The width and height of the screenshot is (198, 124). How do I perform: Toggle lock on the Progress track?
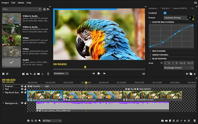coord(25,86)
